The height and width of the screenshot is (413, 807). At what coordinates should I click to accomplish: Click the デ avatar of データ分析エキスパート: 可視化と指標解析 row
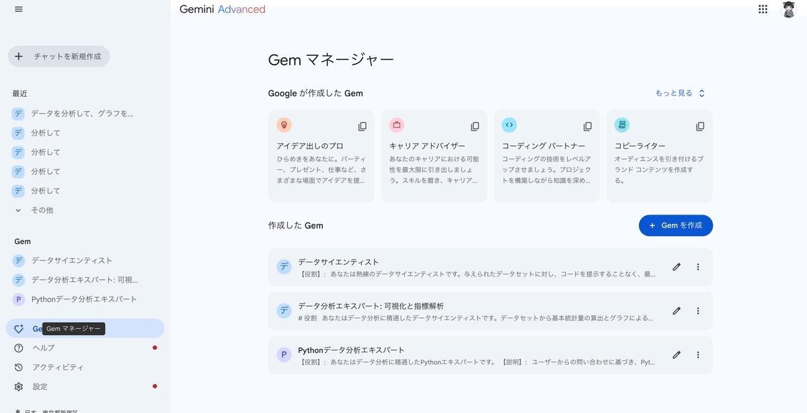coord(284,311)
